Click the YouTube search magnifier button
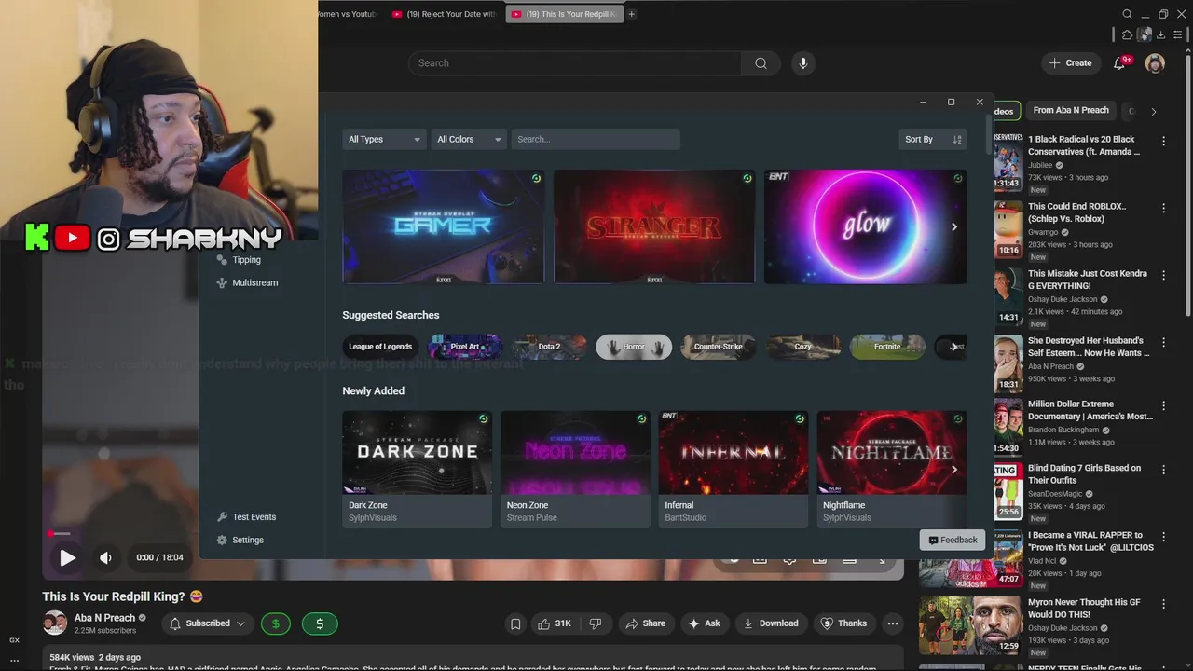Image resolution: width=1193 pixels, height=671 pixels. tap(761, 63)
